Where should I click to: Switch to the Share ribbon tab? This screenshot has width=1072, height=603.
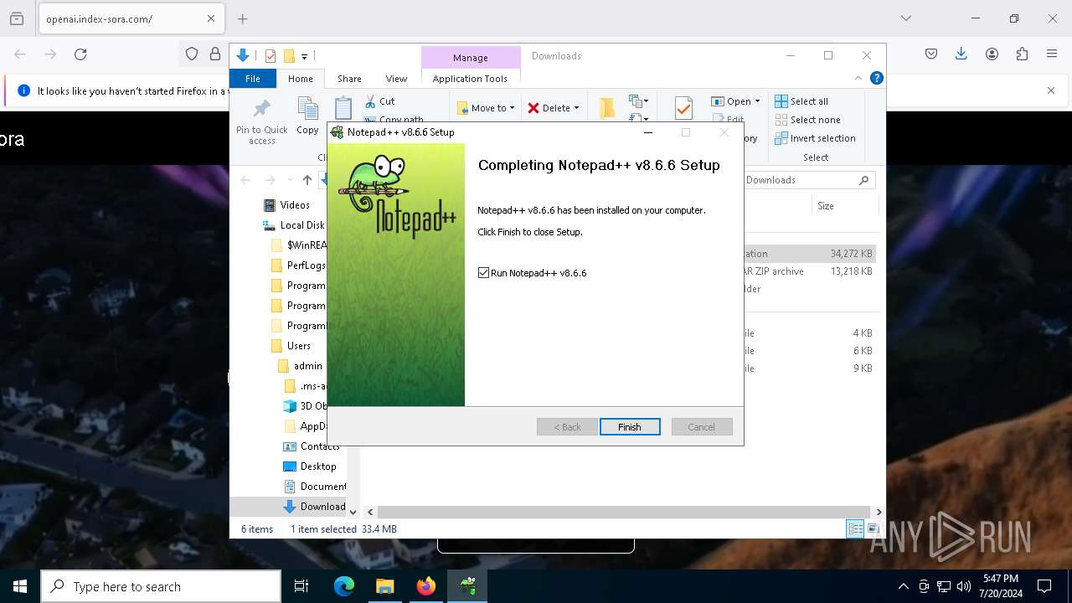[349, 79]
